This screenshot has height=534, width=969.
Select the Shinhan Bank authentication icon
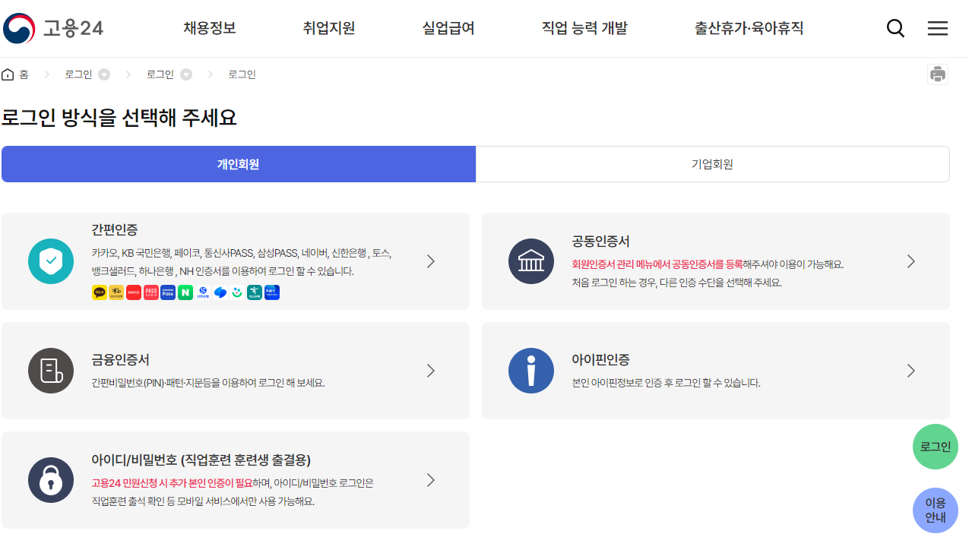[x=203, y=292]
